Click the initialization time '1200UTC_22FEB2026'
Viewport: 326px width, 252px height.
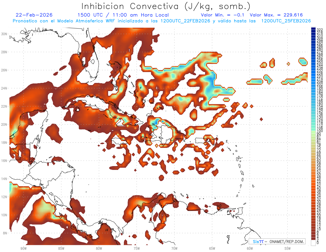coord(186,21)
